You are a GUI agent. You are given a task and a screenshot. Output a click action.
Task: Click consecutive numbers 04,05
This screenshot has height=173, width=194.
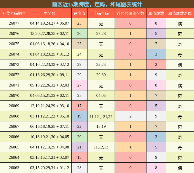[x=101, y=95]
